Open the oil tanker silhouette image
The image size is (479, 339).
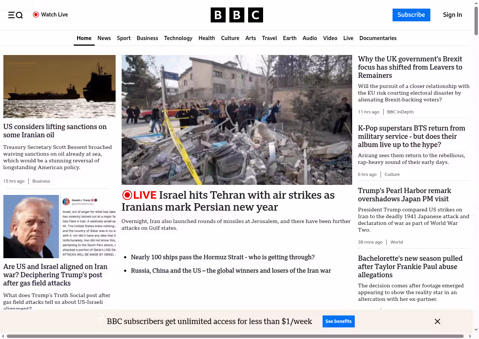(x=60, y=86)
